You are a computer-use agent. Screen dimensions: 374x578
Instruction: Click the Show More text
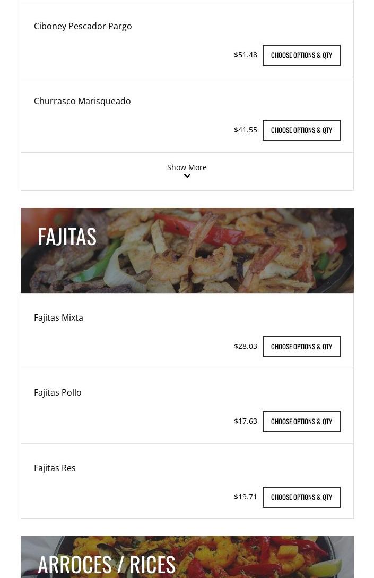187,167
